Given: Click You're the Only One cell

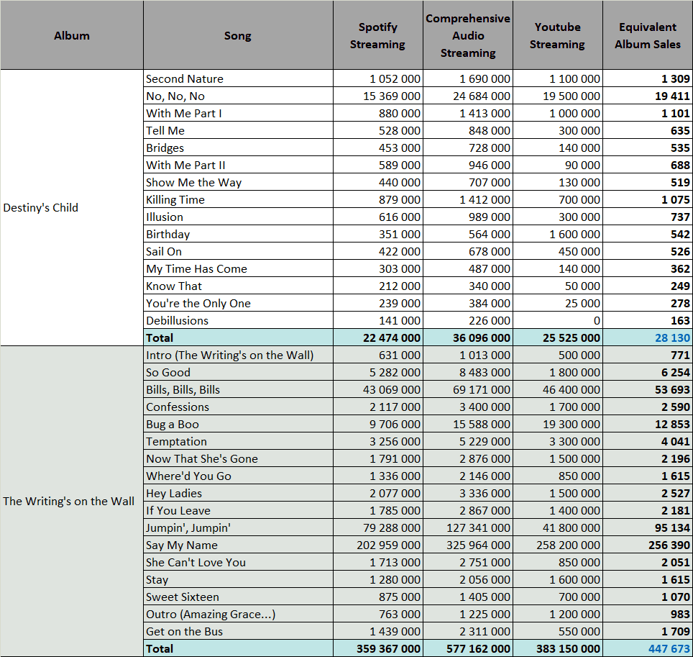Looking at the screenshot, I should coord(238,303).
